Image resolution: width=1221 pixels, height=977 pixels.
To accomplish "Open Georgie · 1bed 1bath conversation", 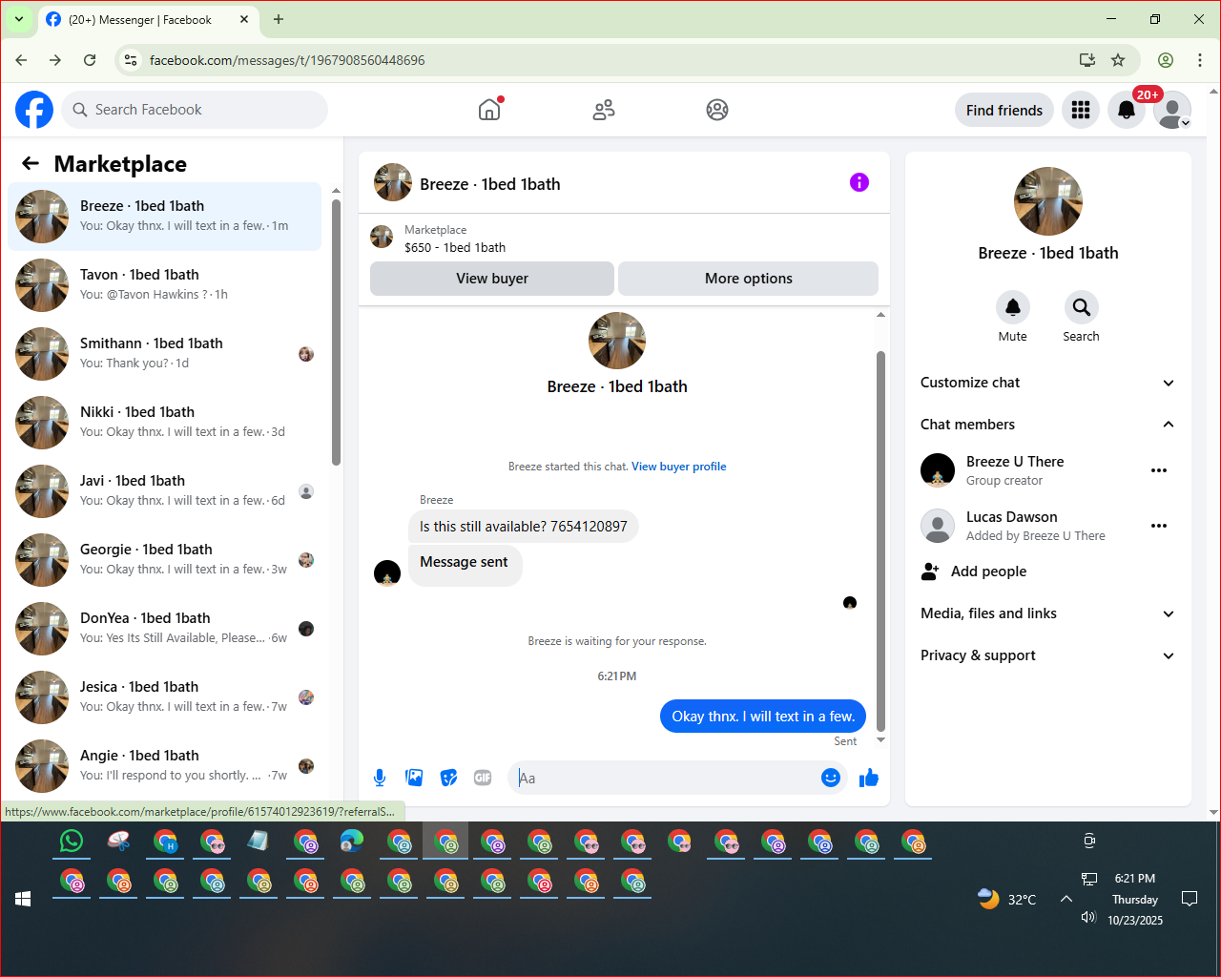I will (x=164, y=560).
